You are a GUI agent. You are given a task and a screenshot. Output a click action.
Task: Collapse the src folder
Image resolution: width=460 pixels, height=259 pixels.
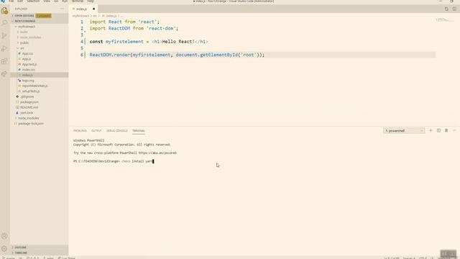[x=22, y=48]
